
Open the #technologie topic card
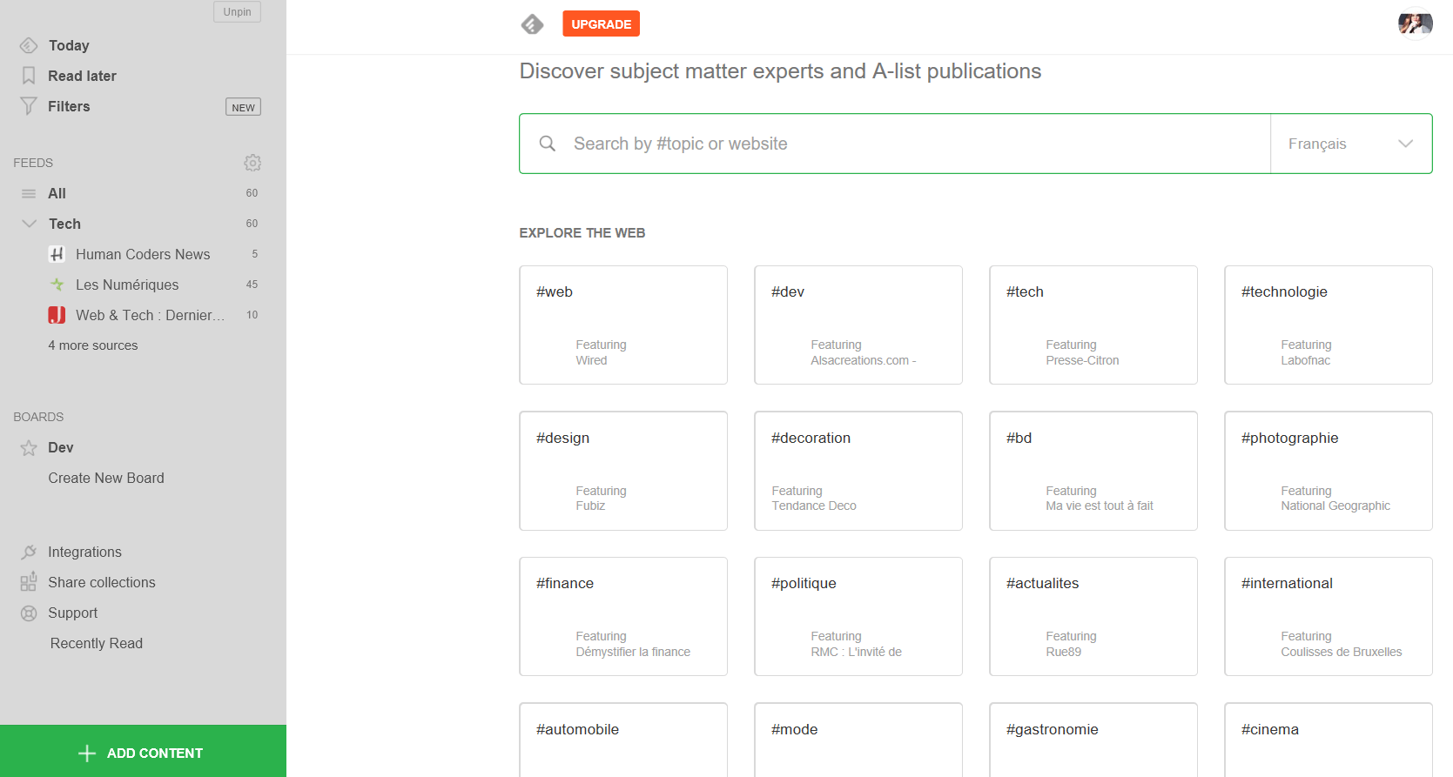pyautogui.click(x=1329, y=325)
